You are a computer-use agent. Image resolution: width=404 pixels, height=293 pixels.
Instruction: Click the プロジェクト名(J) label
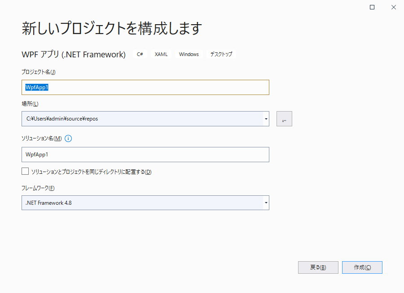pyautogui.click(x=38, y=72)
